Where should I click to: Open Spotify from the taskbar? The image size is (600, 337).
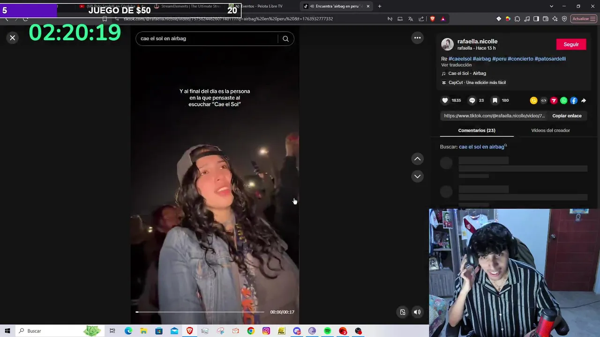[x=328, y=331]
